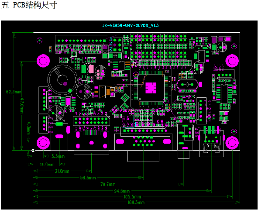Screen dimensions: 258x213
Task: Click the heading '五 PCB结构尺寸'
Action: pos(29,5)
